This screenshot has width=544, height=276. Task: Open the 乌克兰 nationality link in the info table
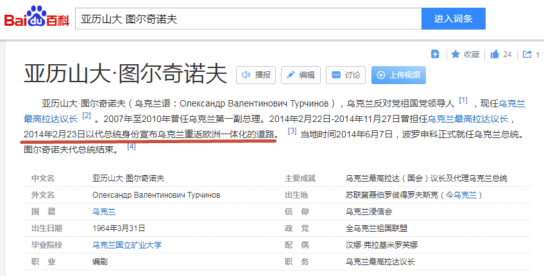pyautogui.click(x=104, y=212)
